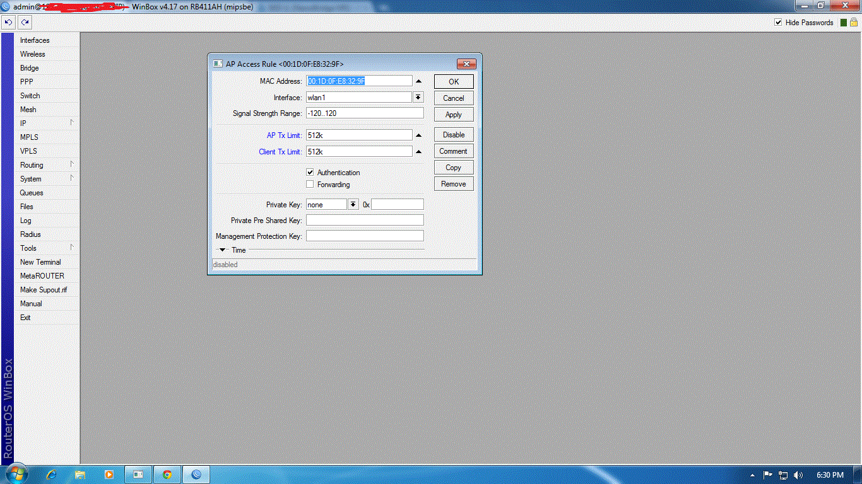862x484 pixels.
Task: Focus the MAC Address field
Action: [x=359, y=81]
